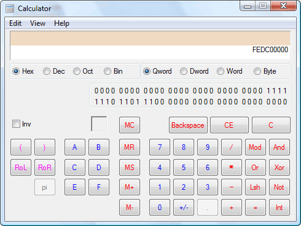Click the number 1 button
This screenshot has width=301, height=226.
(160, 187)
